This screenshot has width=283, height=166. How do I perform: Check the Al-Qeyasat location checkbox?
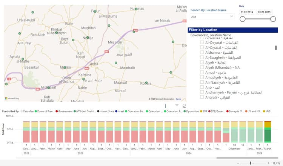[x=202, y=43]
